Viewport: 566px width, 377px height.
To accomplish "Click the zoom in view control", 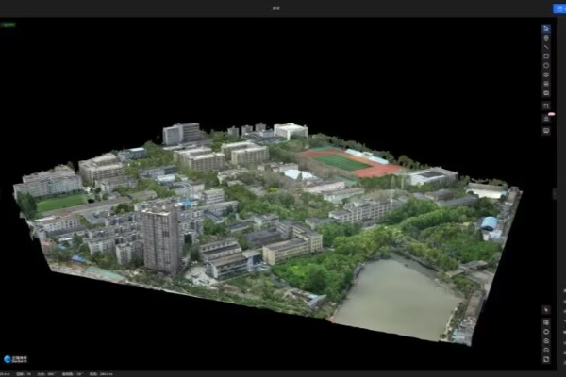I will (x=546, y=341).
